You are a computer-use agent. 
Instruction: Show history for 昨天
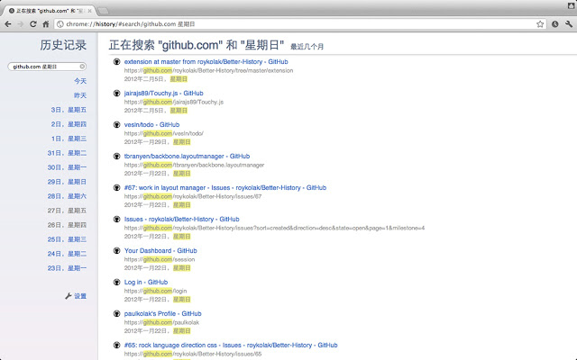point(80,95)
